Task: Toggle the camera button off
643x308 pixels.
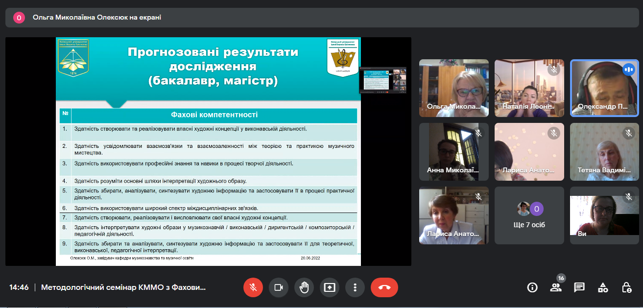Action: tap(279, 287)
